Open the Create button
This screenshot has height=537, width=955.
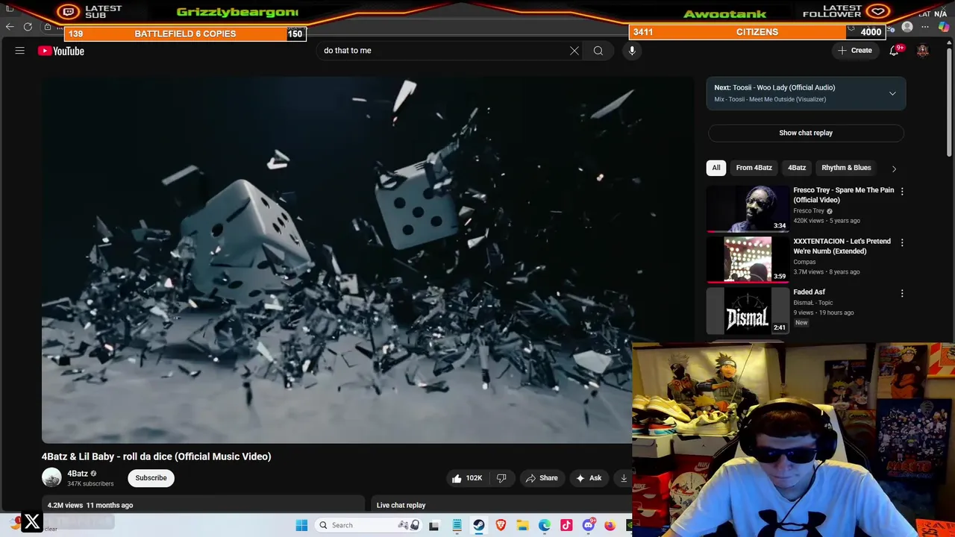tap(855, 51)
